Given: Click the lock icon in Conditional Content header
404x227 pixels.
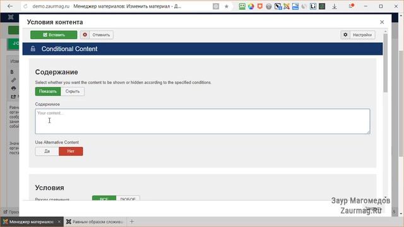Looking at the screenshot, I should [33, 49].
